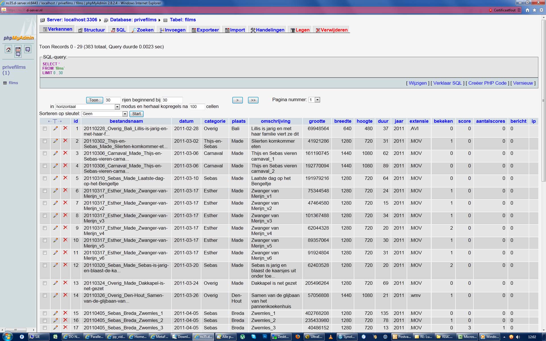The height and width of the screenshot is (341, 546).
Task: Open Internet Explorer favorites star icon
Action: pyautogui.click(x=534, y=10)
